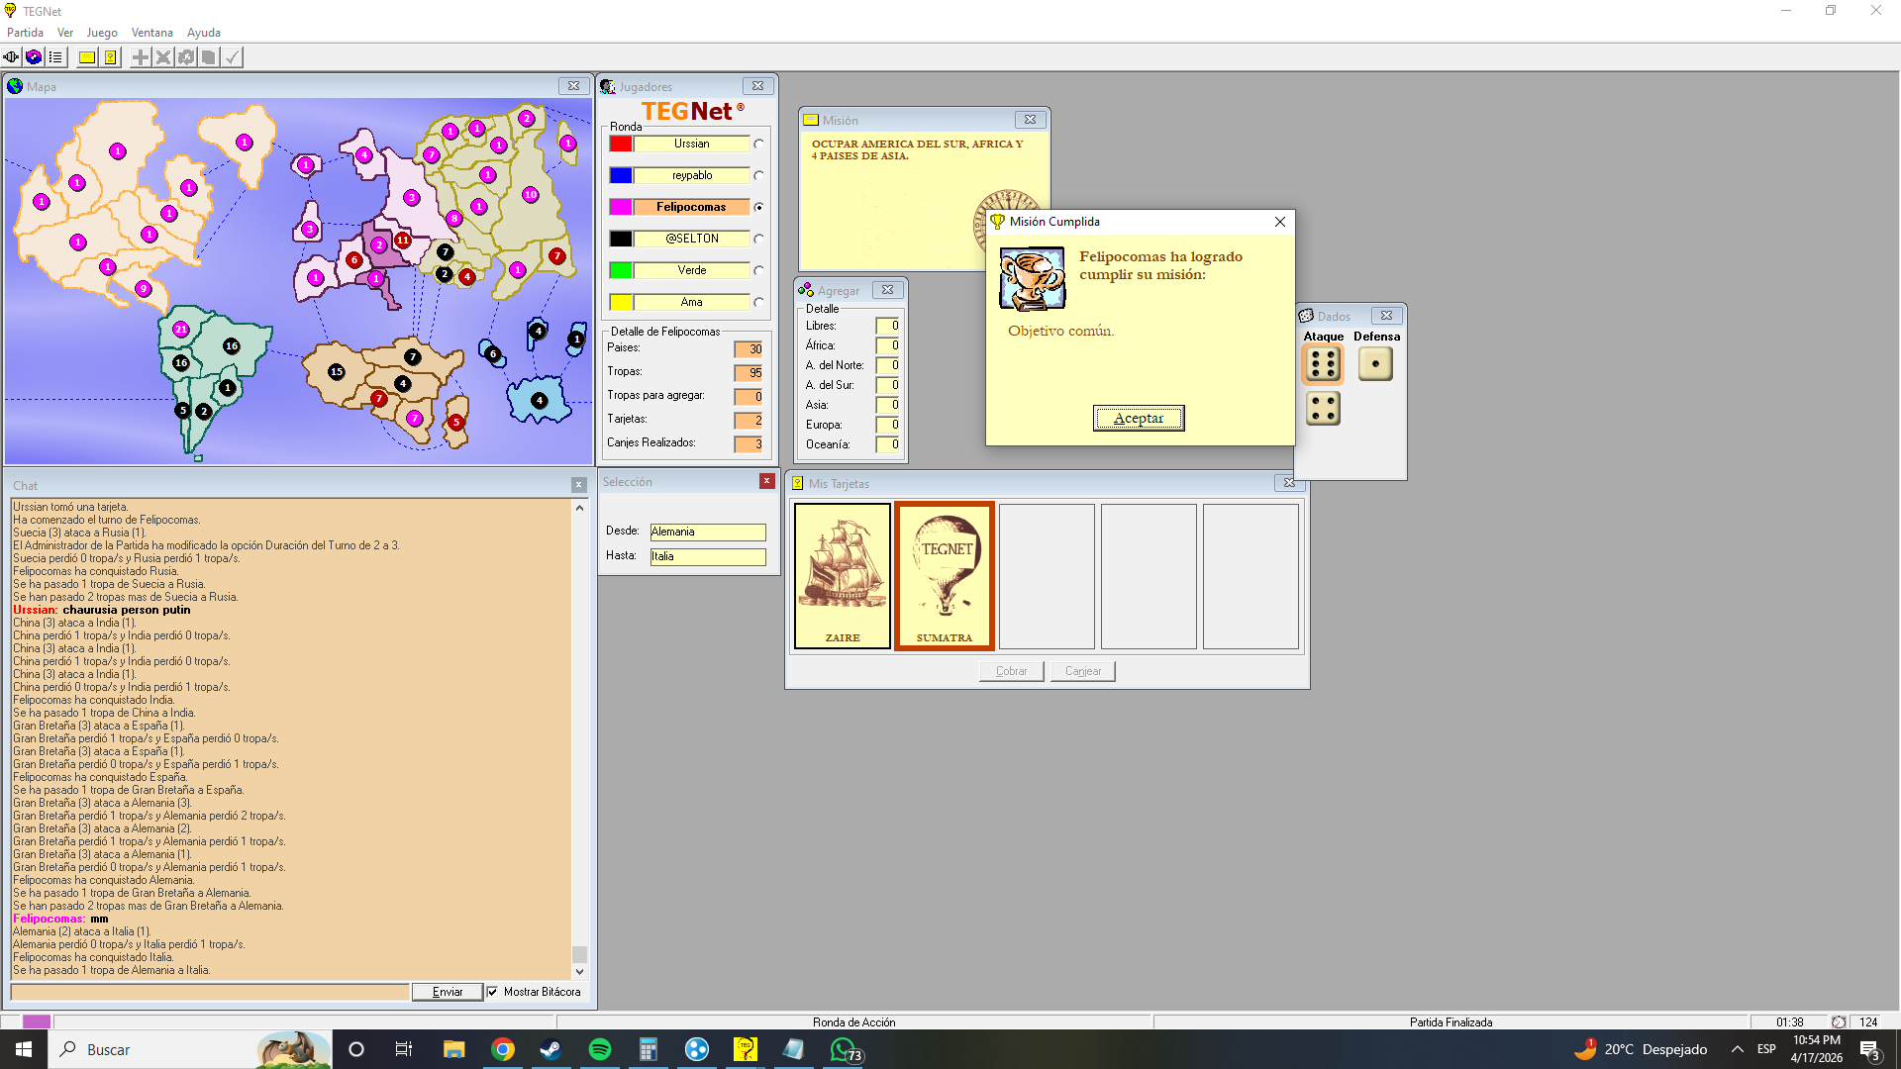Click the defense die showing one
Screen dimensions: 1901x1069
point(1375,364)
